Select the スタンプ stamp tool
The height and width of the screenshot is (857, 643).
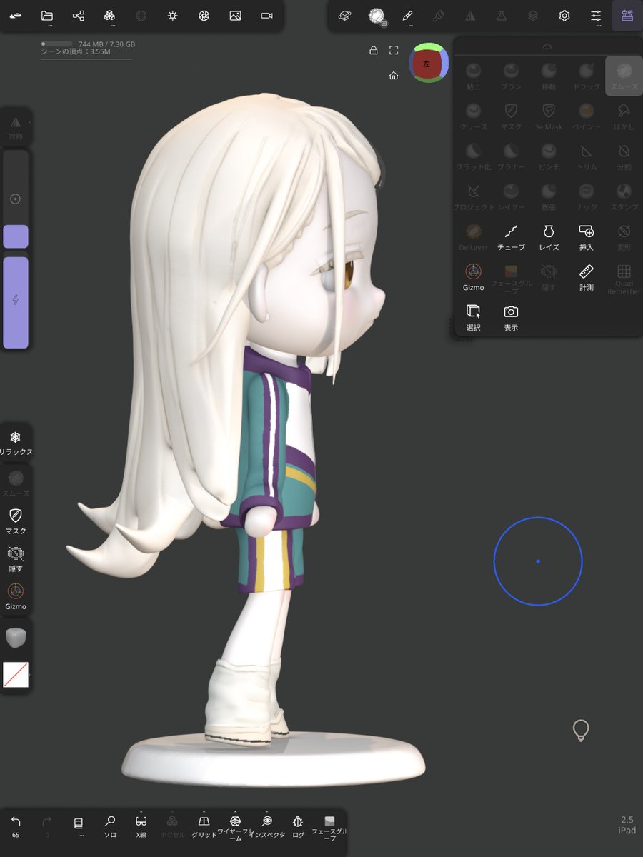click(x=624, y=196)
